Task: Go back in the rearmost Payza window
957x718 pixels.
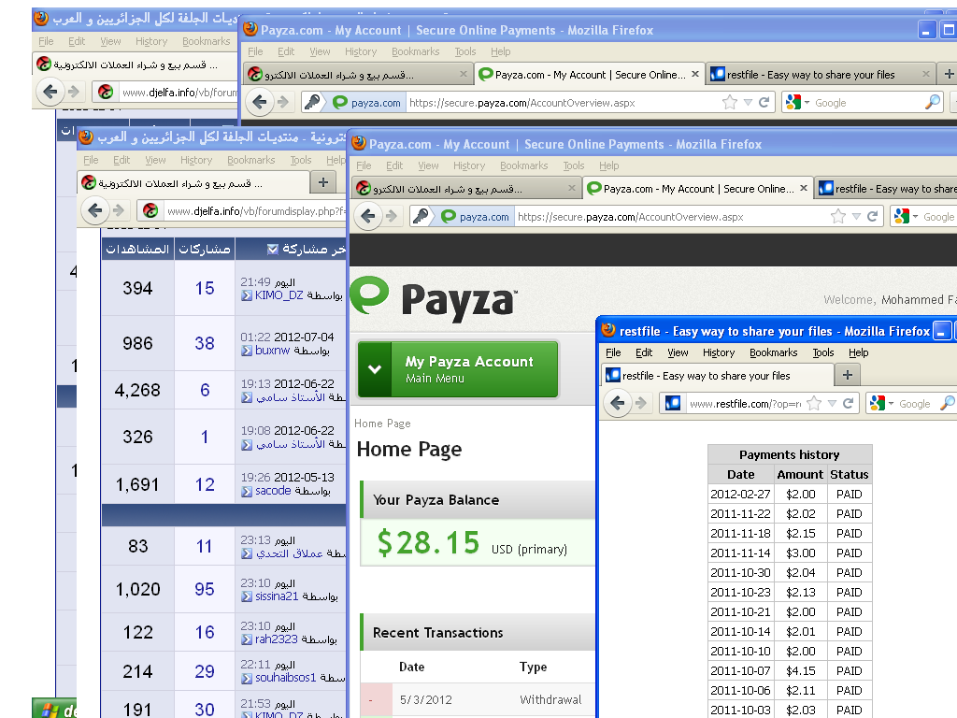Action: [260, 101]
